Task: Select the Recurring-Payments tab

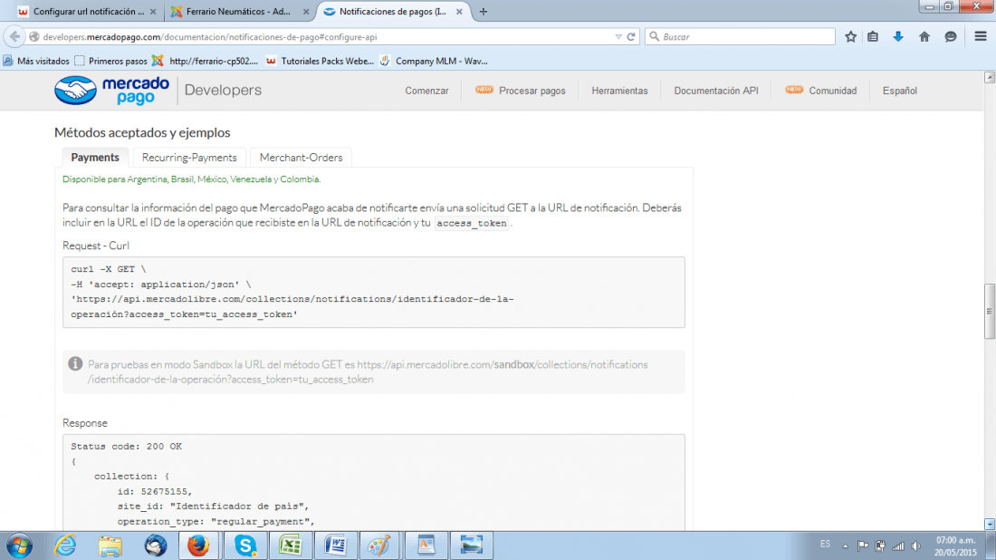Action: [x=189, y=157]
